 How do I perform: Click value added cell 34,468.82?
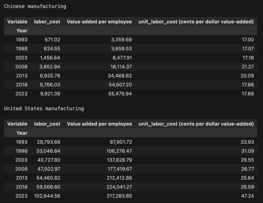(120, 76)
